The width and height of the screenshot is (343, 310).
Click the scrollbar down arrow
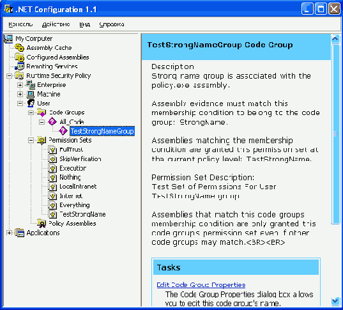click(x=335, y=301)
